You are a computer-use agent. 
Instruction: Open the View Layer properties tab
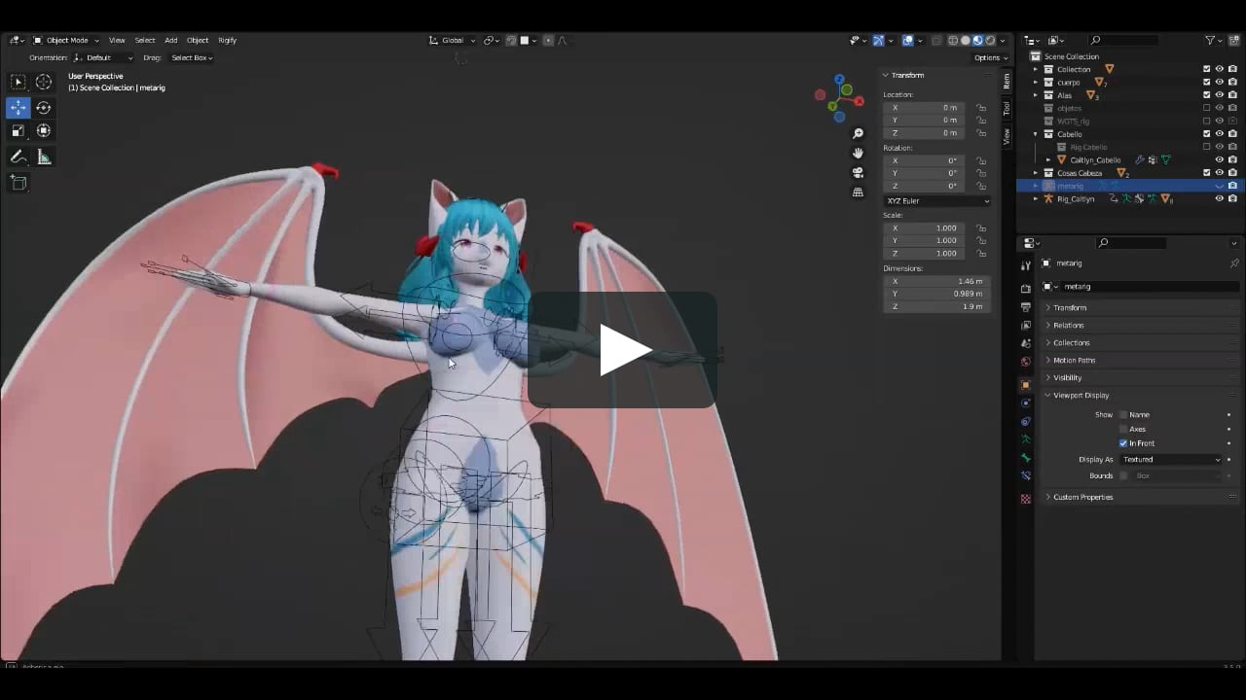coord(1025,326)
